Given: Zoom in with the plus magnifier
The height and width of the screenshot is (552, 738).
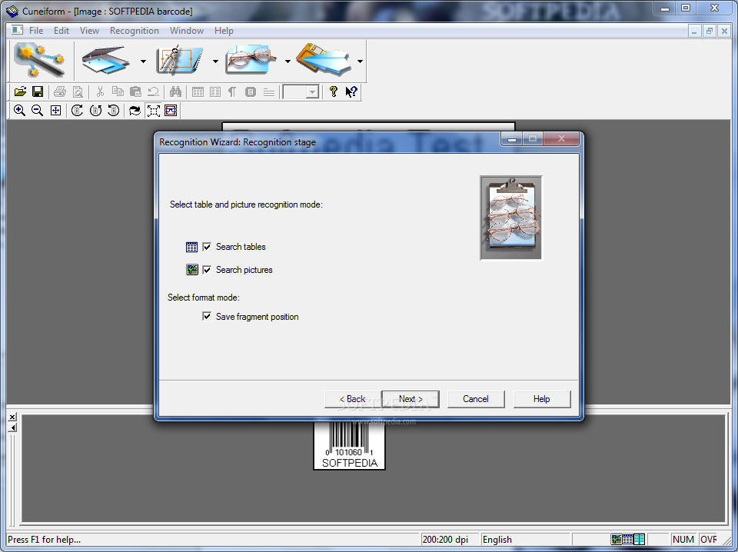Looking at the screenshot, I should (19, 111).
